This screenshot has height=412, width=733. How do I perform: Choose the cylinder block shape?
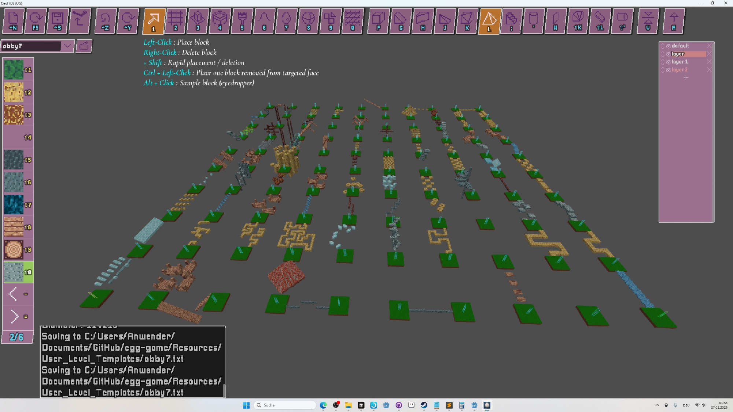(533, 21)
